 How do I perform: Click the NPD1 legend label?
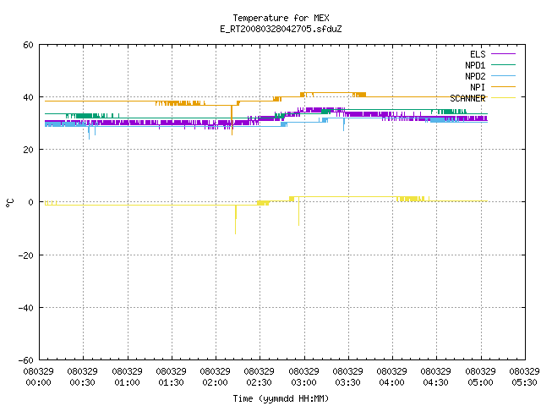pos(475,65)
